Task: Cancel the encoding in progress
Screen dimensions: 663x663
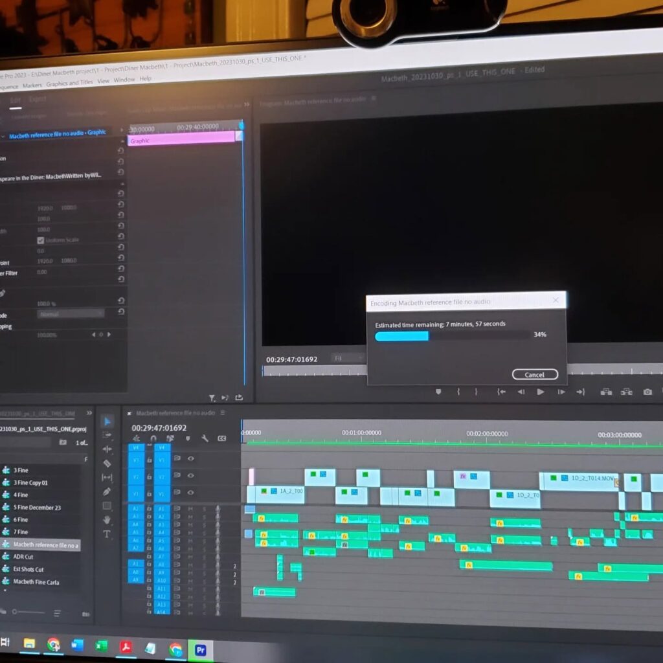Action: tap(535, 375)
